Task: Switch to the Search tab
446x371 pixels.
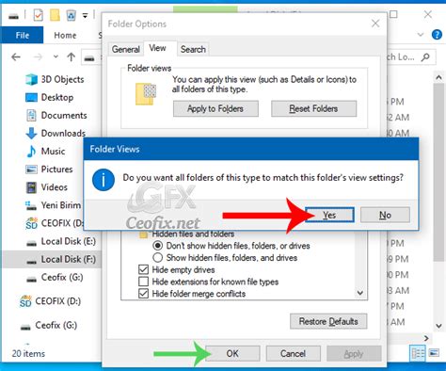Action: pyautogui.click(x=193, y=49)
